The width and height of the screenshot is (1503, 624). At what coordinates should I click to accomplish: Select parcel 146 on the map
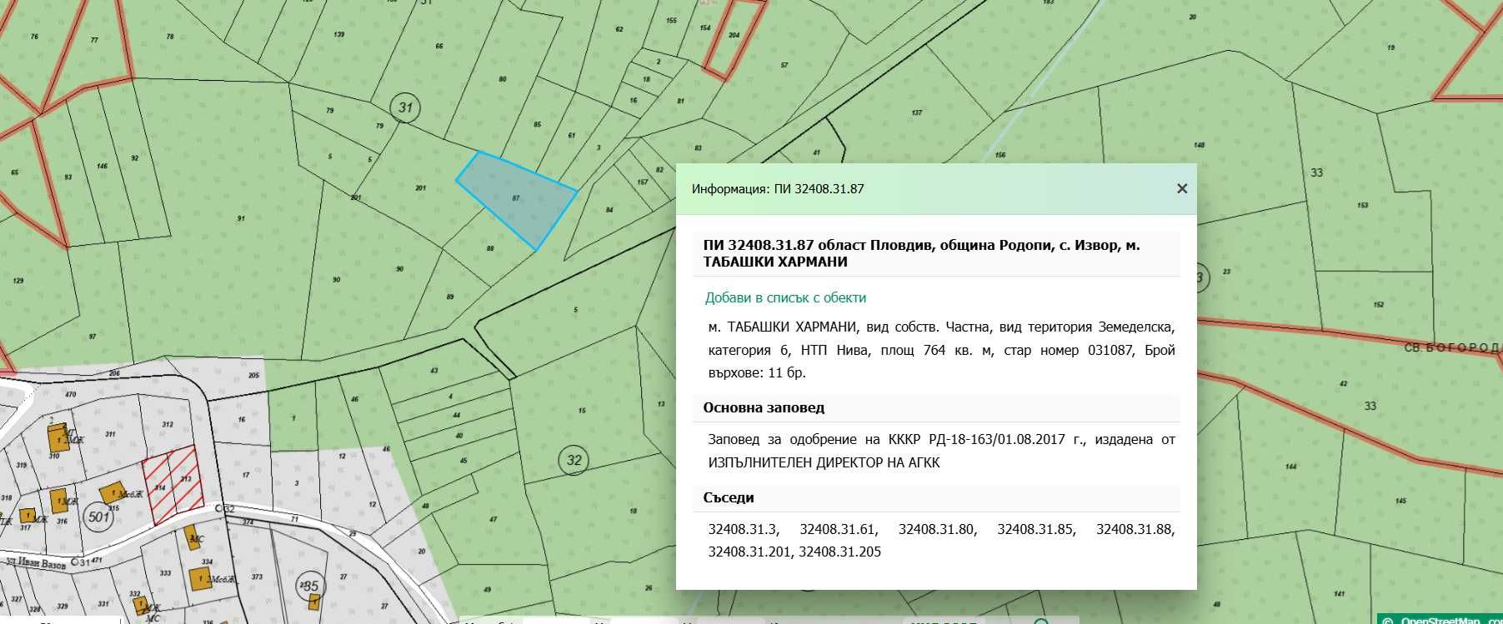(102, 166)
